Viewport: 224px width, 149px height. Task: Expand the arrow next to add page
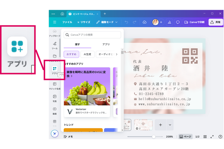tap(170, 125)
